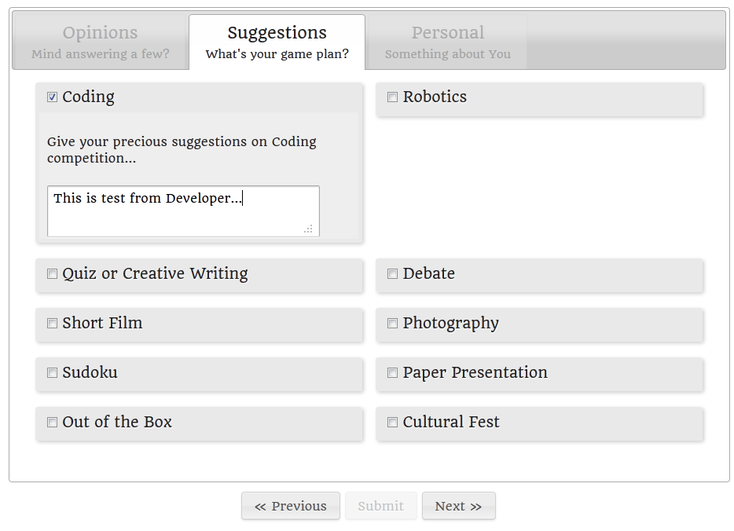The width and height of the screenshot is (734, 531).
Task: Check the Sudoku checkbox
Action: point(52,373)
